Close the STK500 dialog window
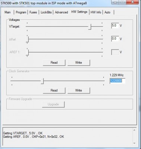Viewport: 141px width, 149px height. (x=132, y=2)
